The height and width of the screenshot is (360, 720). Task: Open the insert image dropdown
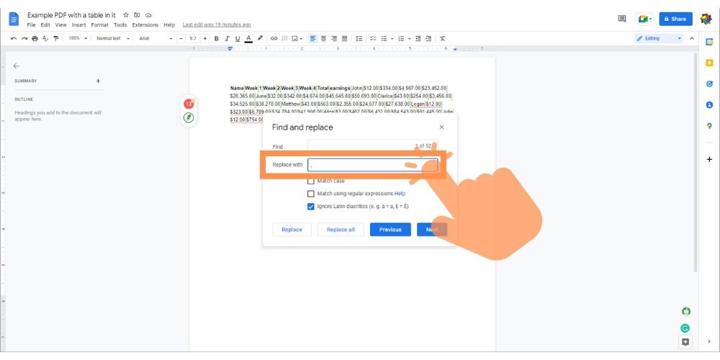297,39
